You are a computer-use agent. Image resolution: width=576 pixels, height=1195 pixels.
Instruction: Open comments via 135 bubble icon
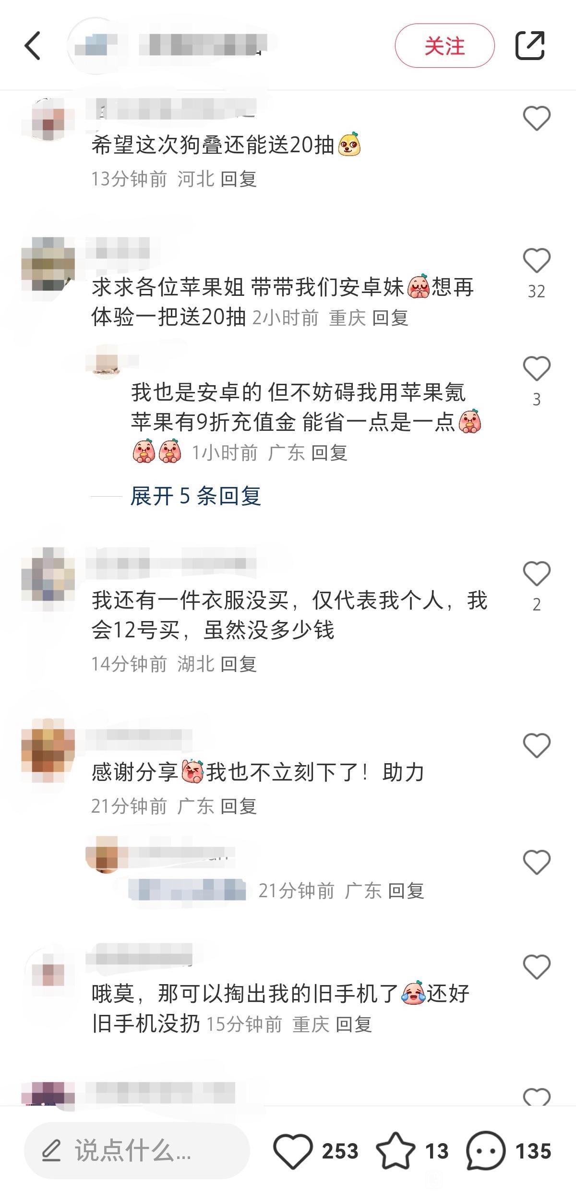point(485,1151)
